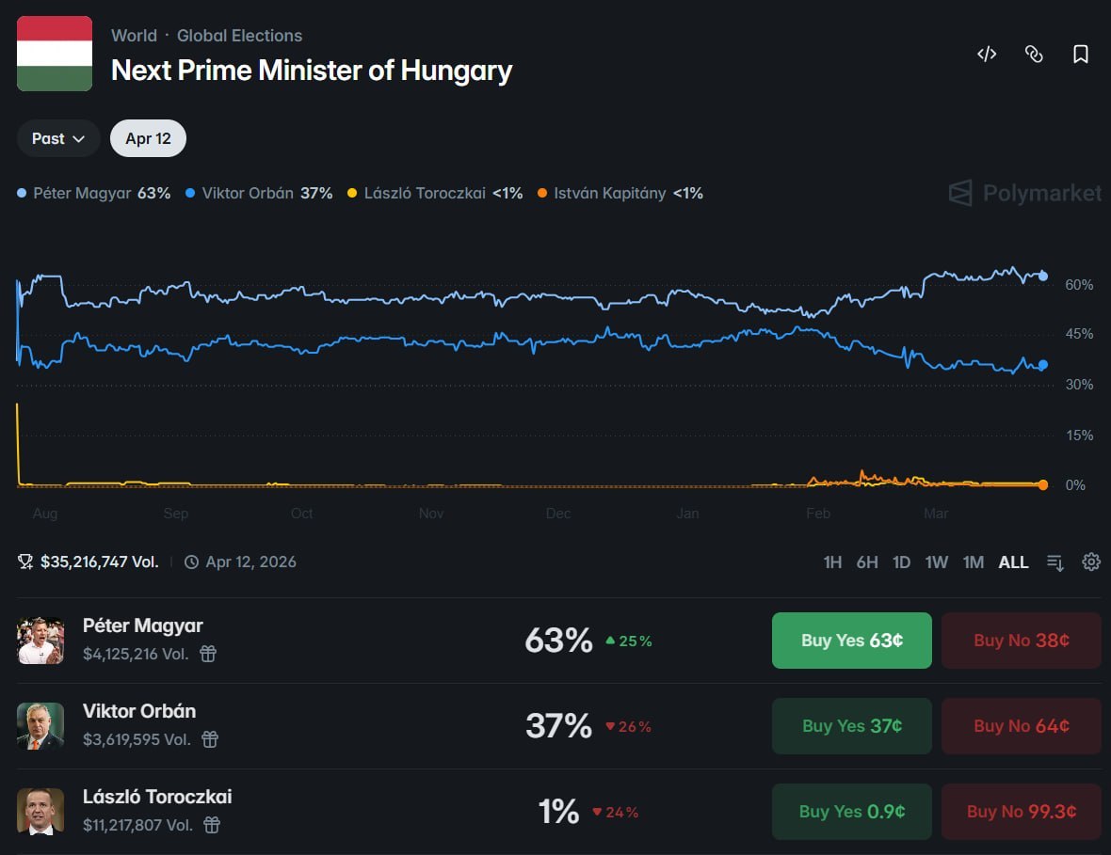
Task: Switch chart range to 1H
Action: (832, 562)
